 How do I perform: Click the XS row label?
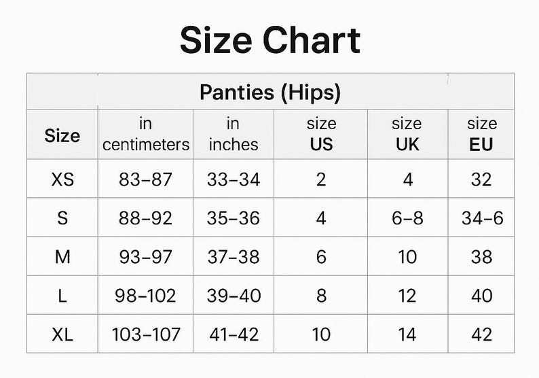[62, 179]
